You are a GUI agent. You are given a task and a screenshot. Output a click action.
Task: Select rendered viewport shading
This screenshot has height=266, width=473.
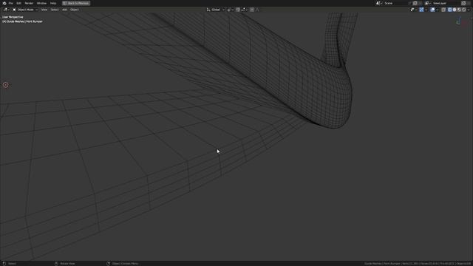(464, 10)
